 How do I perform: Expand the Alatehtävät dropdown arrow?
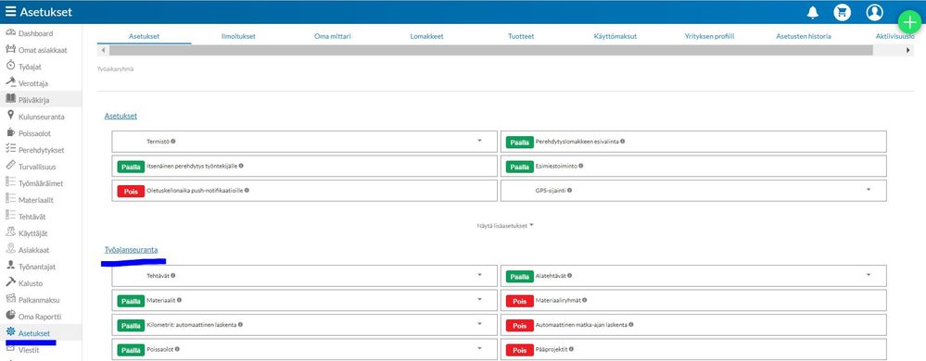869,275
